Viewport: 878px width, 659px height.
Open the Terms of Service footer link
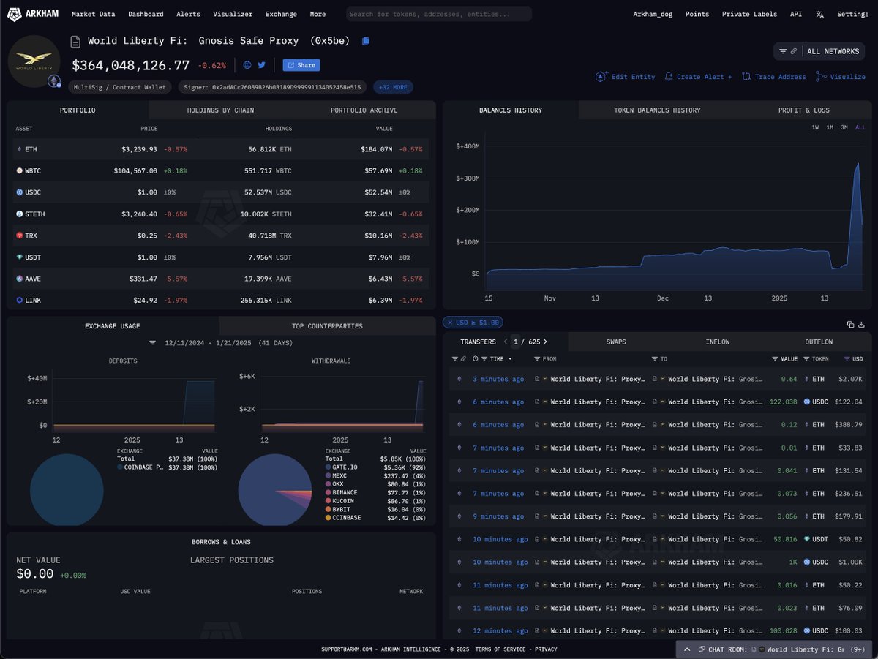pos(501,649)
